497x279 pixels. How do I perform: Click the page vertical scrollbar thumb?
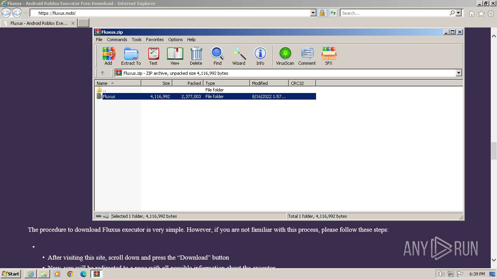494,151
